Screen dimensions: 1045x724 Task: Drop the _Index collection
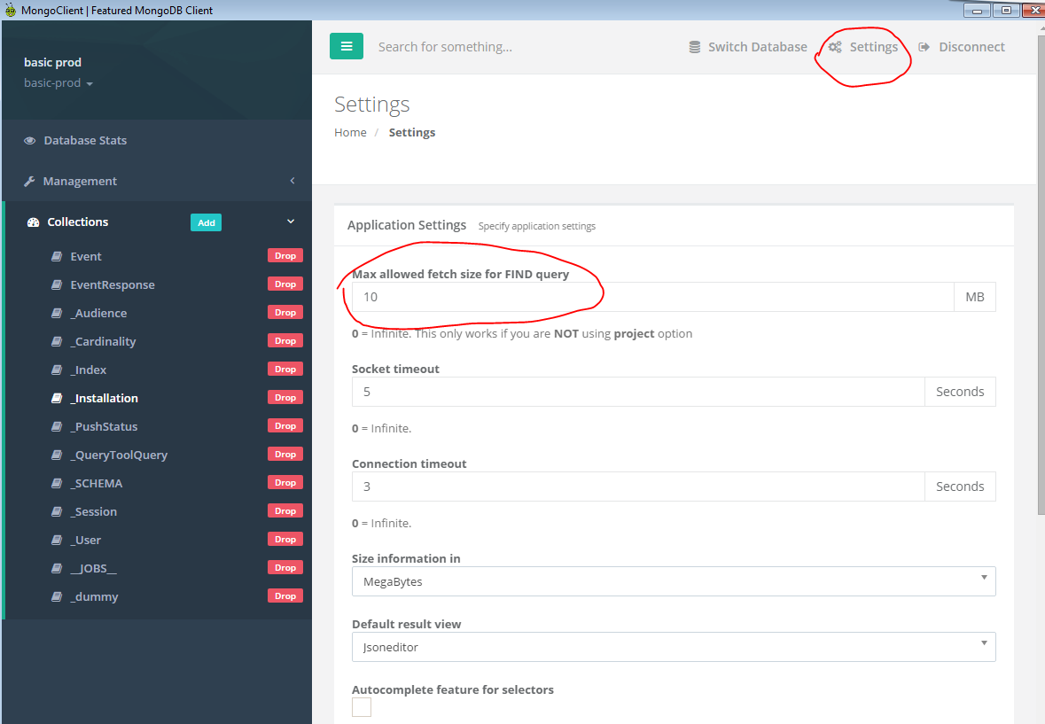click(x=285, y=369)
